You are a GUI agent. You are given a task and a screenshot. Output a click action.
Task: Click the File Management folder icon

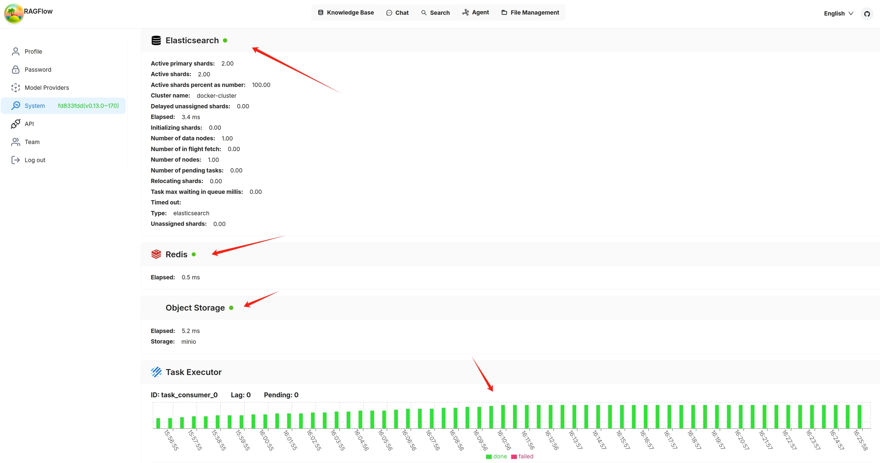point(504,12)
